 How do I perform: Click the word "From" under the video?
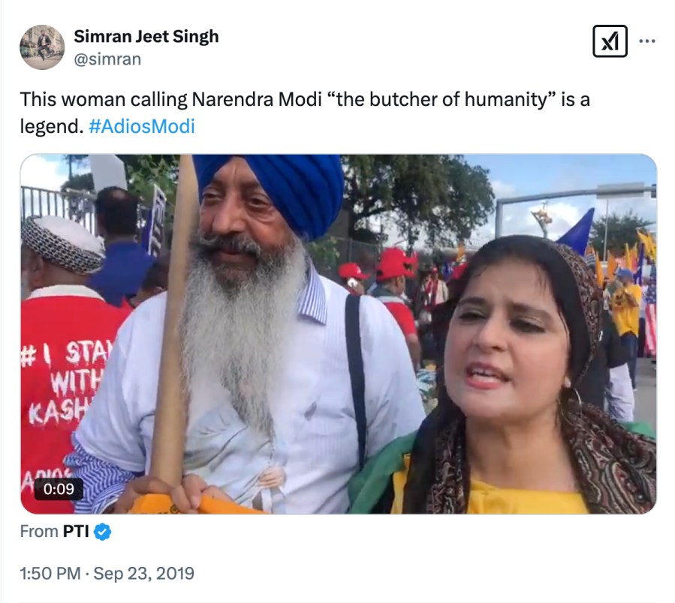tap(39, 532)
